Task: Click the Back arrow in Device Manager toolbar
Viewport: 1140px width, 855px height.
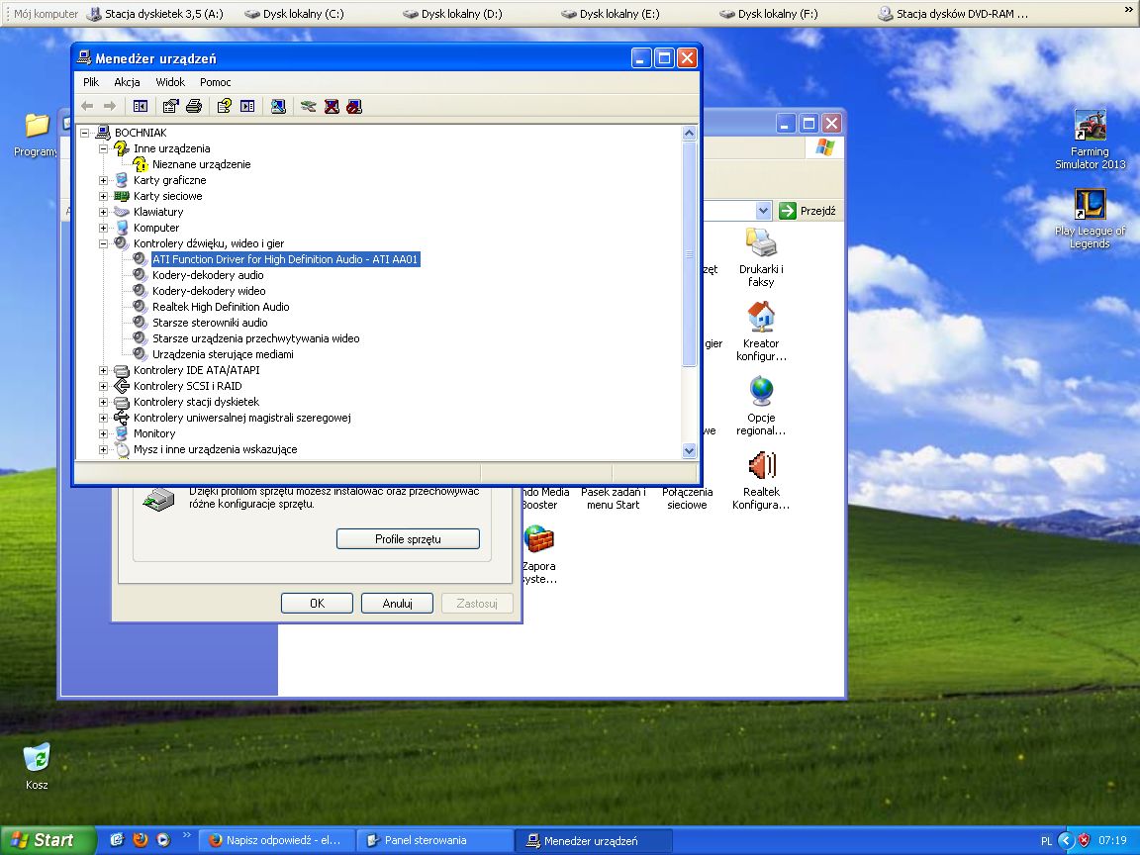Action: [x=87, y=106]
